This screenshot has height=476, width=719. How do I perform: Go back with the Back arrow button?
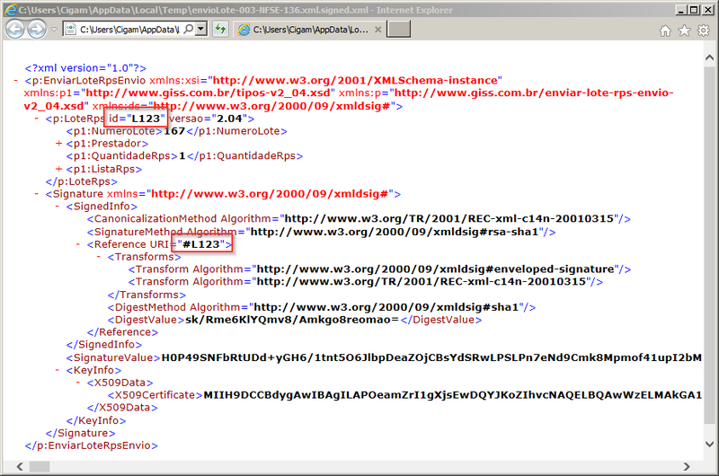click(x=15, y=30)
